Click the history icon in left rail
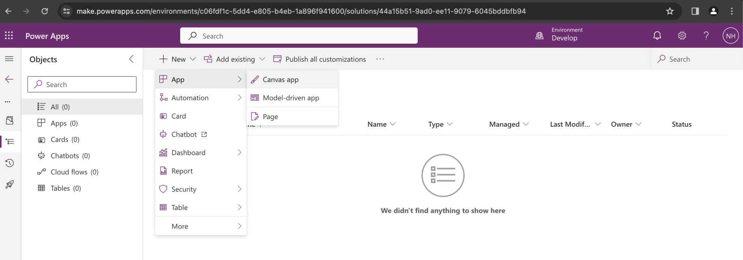This screenshot has height=260, width=743. tap(10, 163)
